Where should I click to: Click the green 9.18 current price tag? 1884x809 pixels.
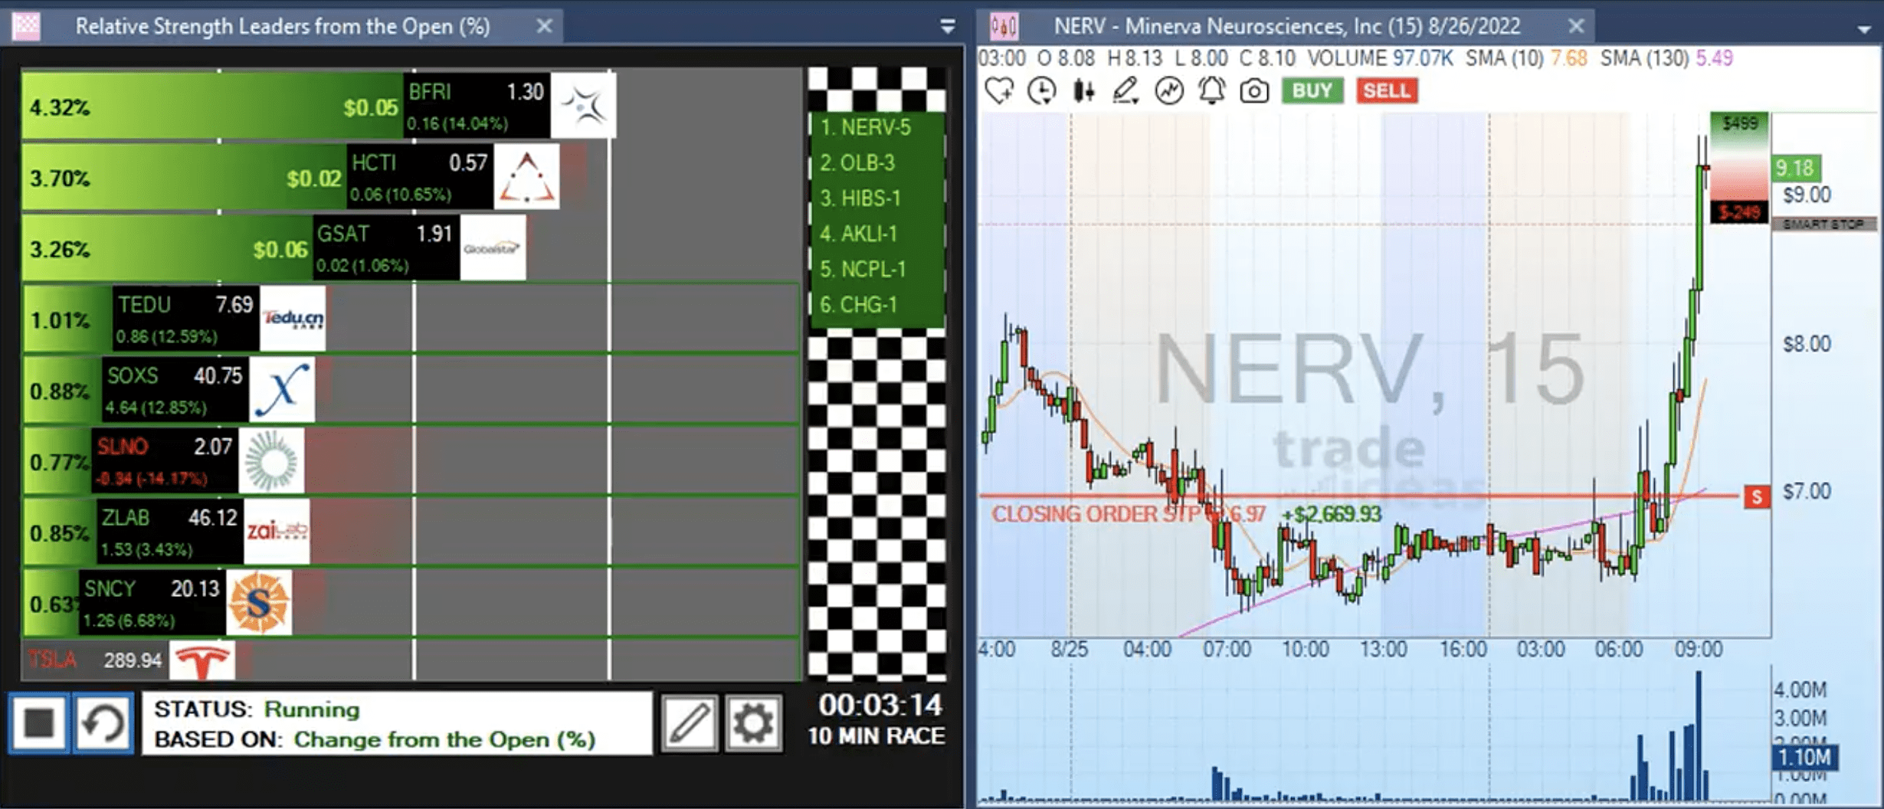click(1795, 168)
